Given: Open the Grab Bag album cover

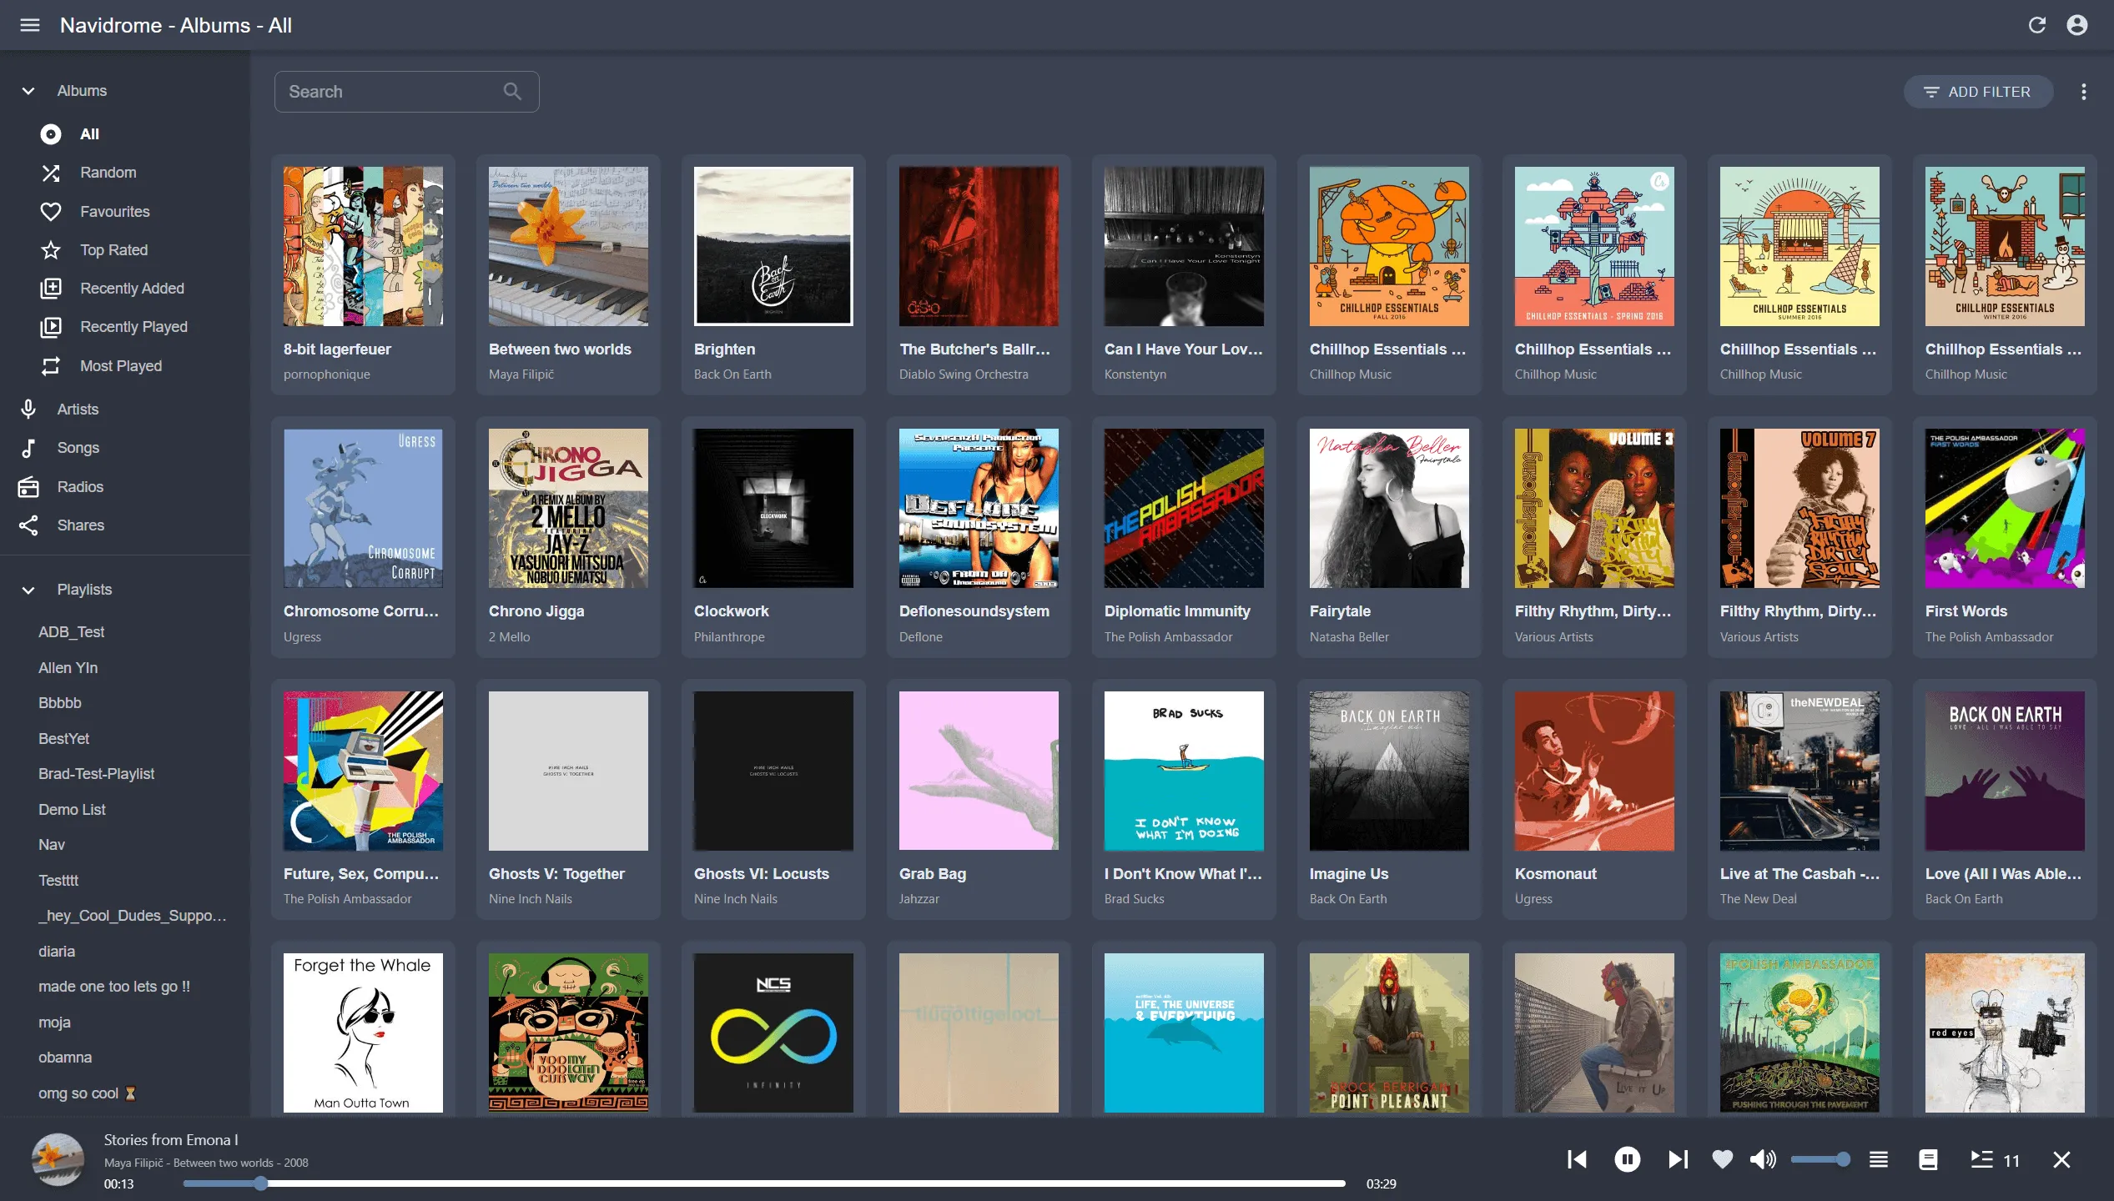Looking at the screenshot, I should 979,771.
